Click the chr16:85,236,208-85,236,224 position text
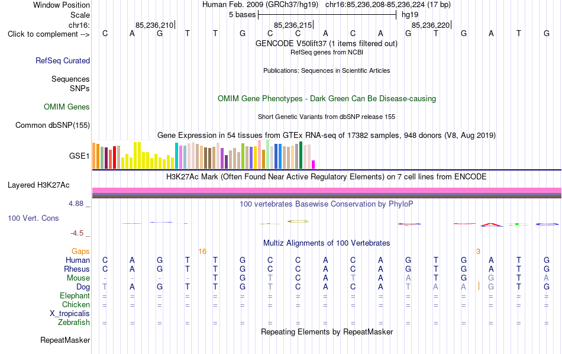Image resolution: width=562 pixels, height=354 pixels. 388,5
